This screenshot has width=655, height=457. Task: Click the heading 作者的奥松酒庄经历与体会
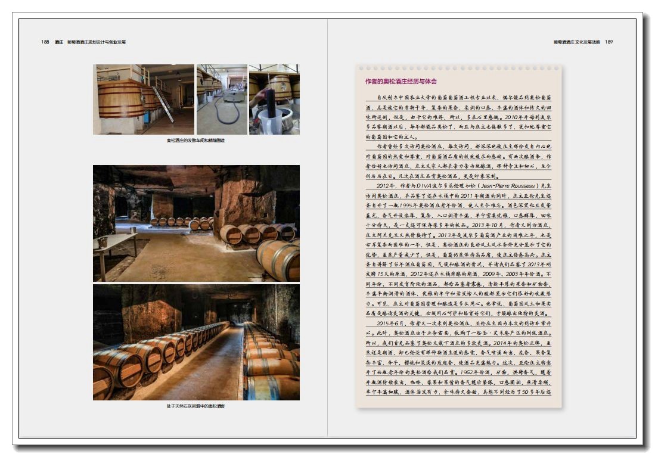(x=401, y=82)
